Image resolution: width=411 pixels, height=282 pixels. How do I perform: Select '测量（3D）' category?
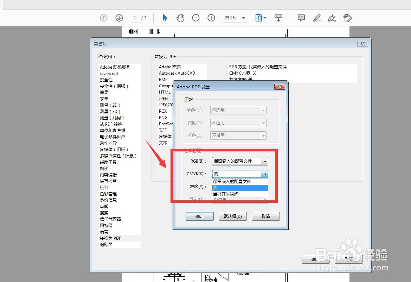(x=110, y=111)
